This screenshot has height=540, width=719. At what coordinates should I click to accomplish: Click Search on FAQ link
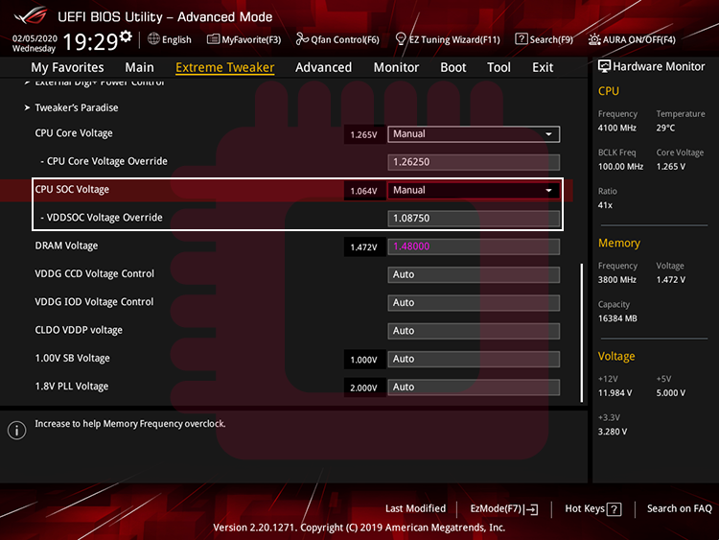(x=679, y=508)
